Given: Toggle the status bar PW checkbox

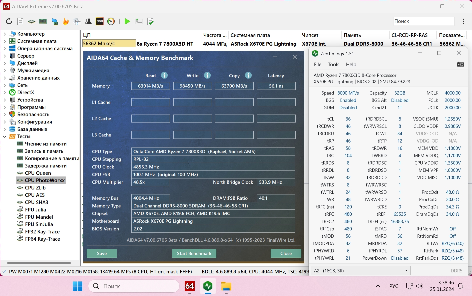Looking at the screenshot, I should [x=4, y=271].
